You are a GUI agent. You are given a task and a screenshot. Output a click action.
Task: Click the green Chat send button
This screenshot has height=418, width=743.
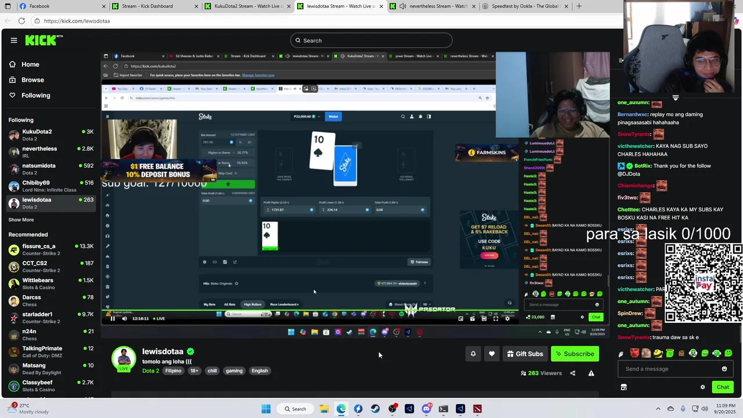tap(723, 387)
